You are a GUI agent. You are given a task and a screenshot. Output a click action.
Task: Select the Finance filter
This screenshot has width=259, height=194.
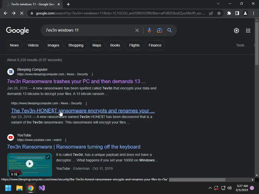[155, 45]
